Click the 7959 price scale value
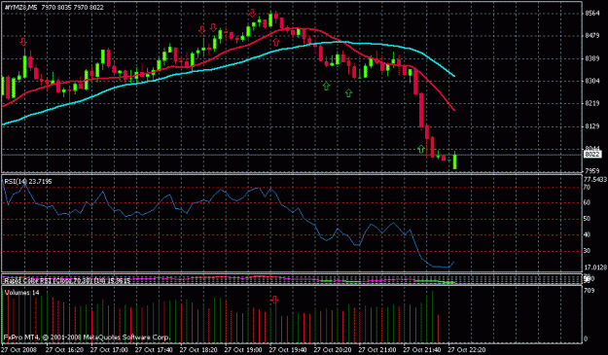The height and width of the screenshot is (355, 608). 592,170
